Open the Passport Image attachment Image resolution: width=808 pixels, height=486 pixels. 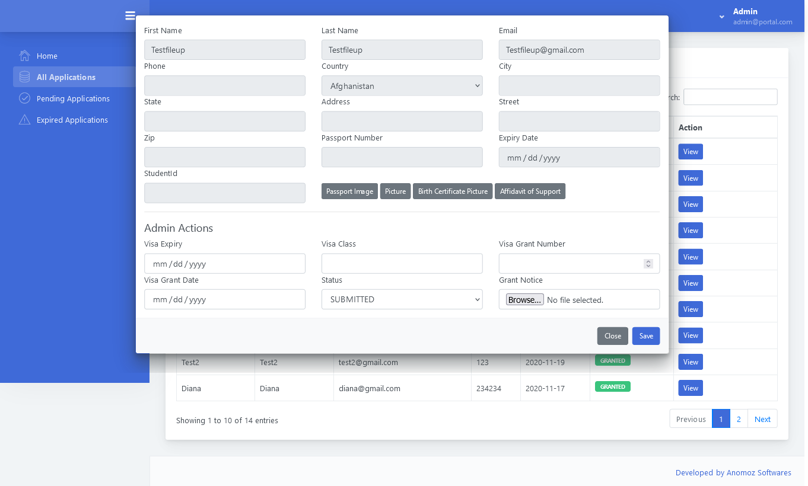[x=349, y=191]
